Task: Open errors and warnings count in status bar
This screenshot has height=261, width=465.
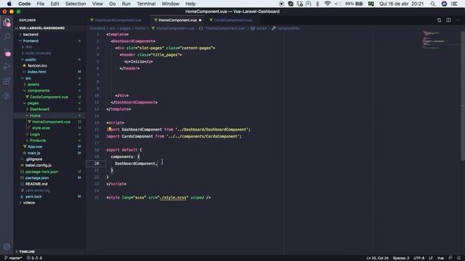Action: (34, 258)
